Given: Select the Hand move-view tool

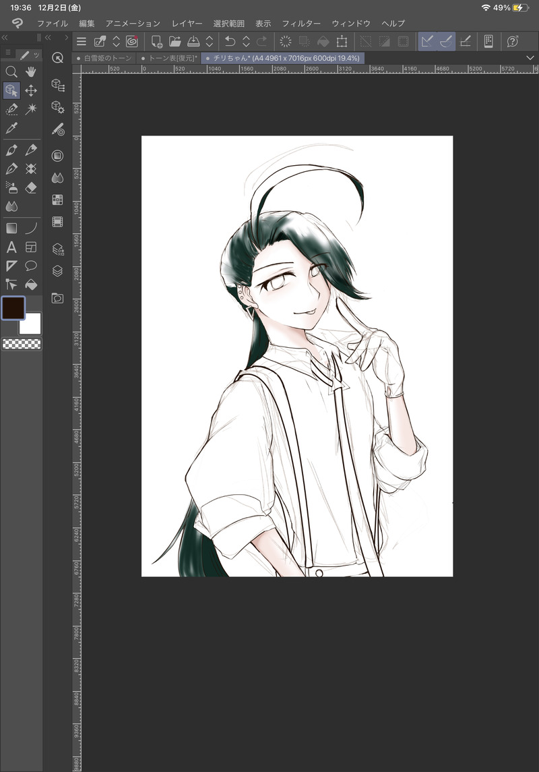Looking at the screenshot, I should [x=31, y=72].
